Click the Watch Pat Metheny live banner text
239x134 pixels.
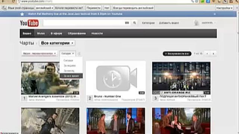pos(75,14)
